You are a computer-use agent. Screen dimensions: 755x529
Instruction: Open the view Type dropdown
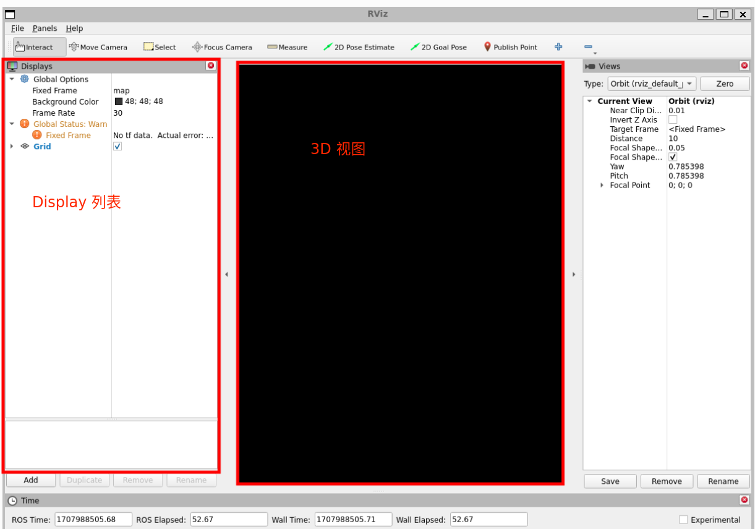(650, 84)
